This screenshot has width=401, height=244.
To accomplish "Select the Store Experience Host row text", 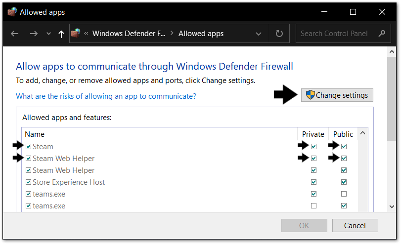I will [x=69, y=182].
